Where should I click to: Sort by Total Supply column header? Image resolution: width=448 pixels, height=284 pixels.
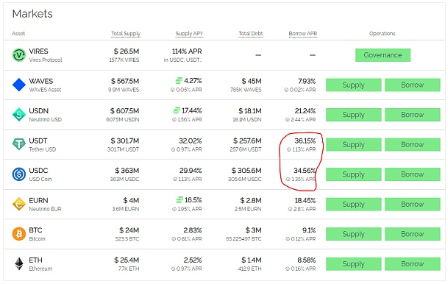pos(126,34)
